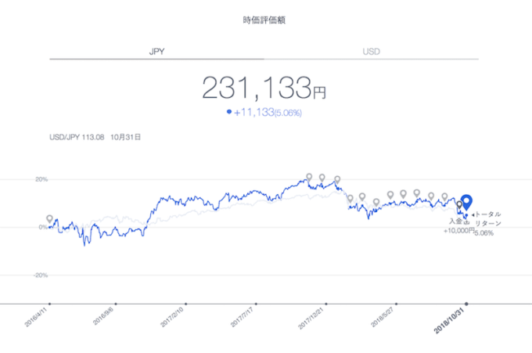Click leftmost of three pins at chart peak
Screen dimensions: 532x353
pos(309,177)
